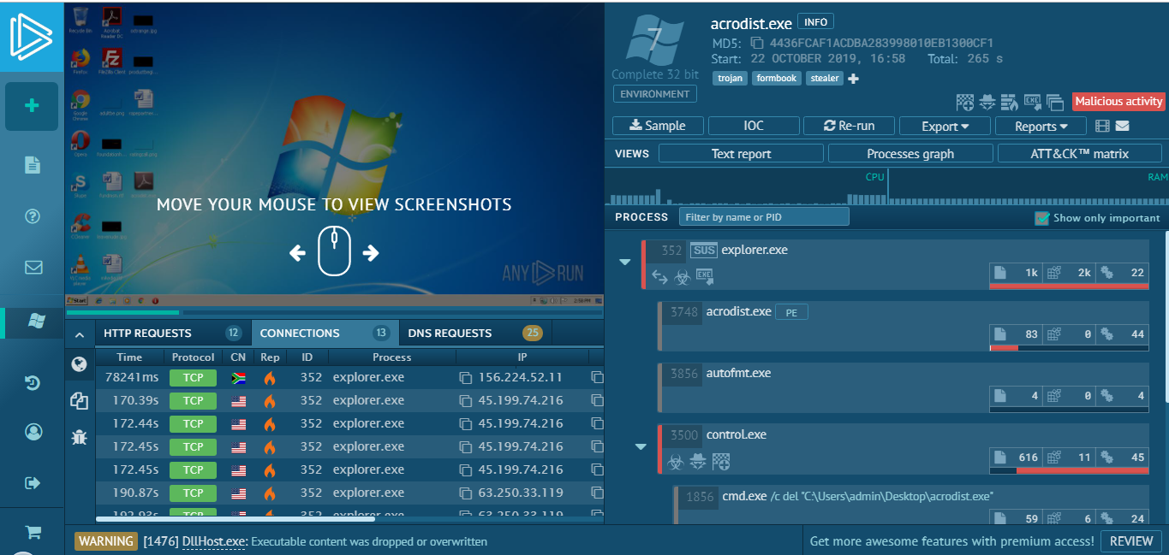Download the Sample

(x=658, y=126)
